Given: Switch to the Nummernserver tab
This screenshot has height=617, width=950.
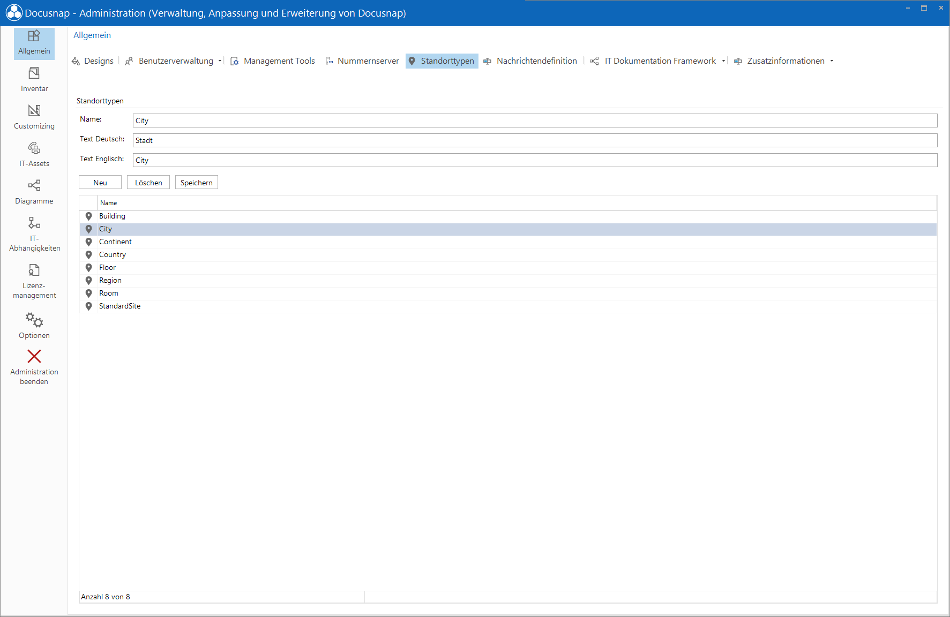Looking at the screenshot, I should [368, 61].
